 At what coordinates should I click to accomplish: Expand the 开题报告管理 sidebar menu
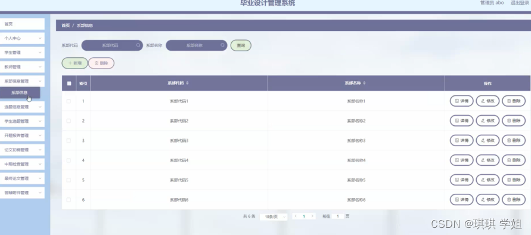pyautogui.click(x=22, y=135)
